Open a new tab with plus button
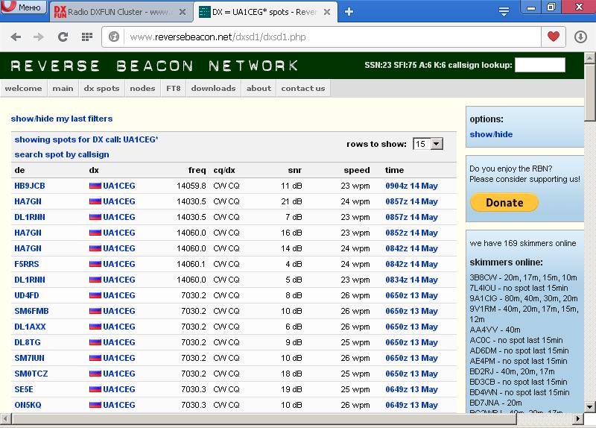Viewport: 596px width, 428px height. 349,12
